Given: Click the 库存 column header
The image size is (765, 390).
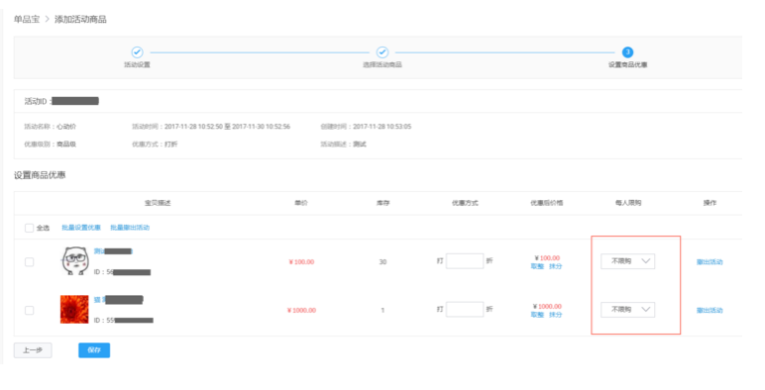Looking at the screenshot, I should (x=382, y=203).
